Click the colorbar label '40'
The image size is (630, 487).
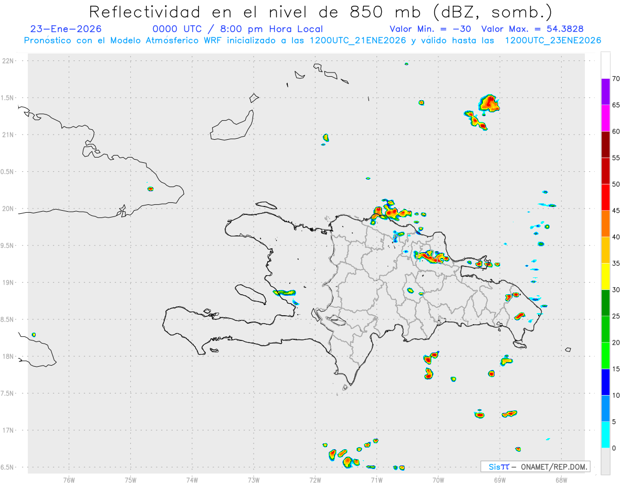(x=616, y=237)
